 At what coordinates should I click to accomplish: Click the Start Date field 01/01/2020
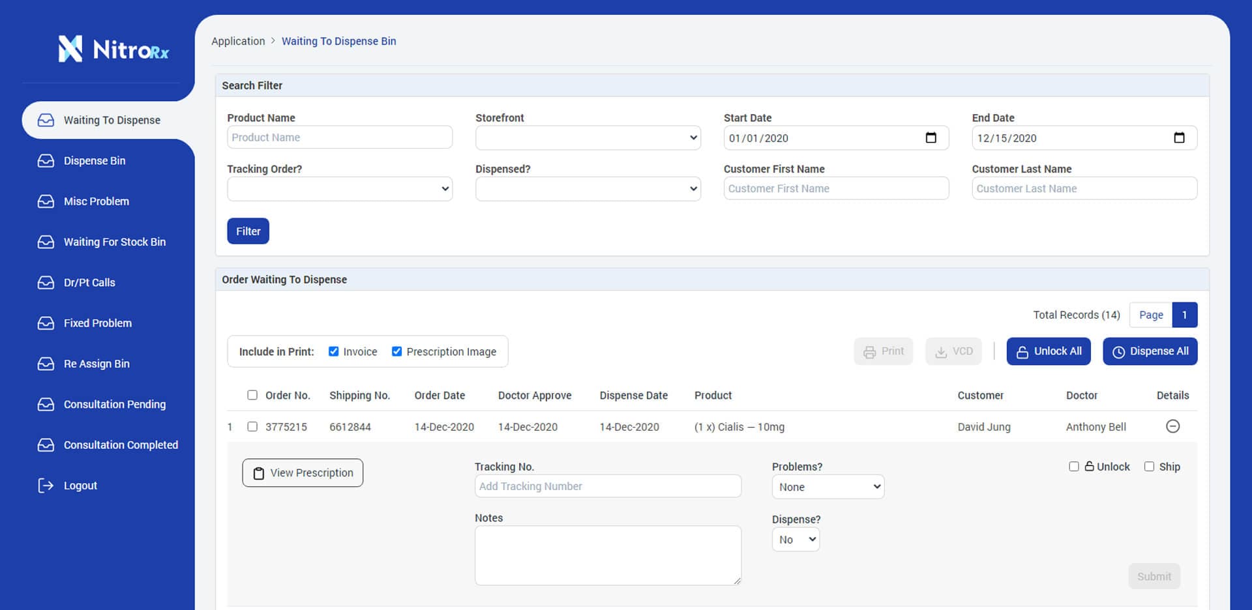(836, 138)
